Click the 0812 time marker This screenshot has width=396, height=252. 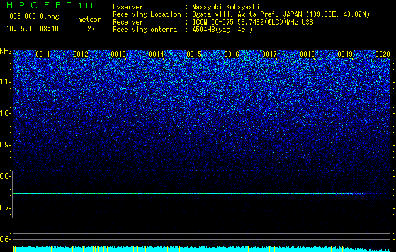pyautogui.click(x=81, y=54)
